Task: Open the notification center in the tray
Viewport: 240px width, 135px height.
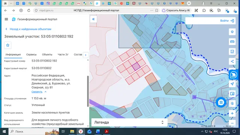Action: (234, 132)
